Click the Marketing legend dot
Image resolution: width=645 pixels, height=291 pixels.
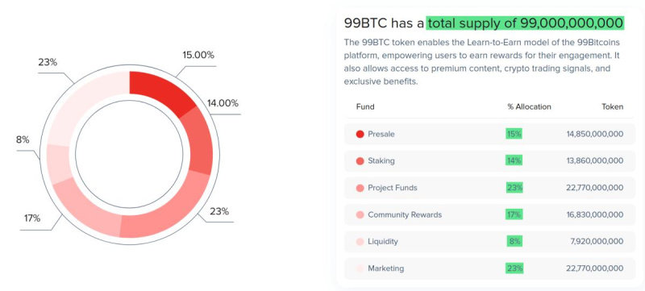(x=360, y=268)
